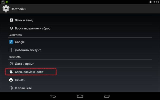Open Дата и время settings
Screen dimensions: 160x100
point(80,63)
